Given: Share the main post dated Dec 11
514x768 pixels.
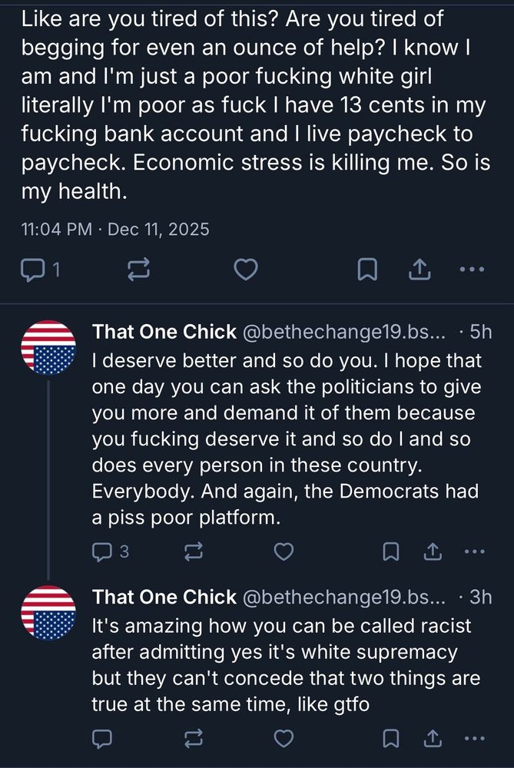Looking at the screenshot, I should tap(419, 270).
